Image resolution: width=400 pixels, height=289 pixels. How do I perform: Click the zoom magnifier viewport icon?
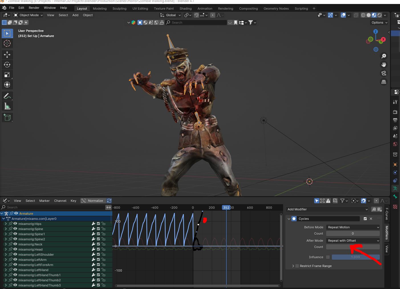click(x=384, y=56)
